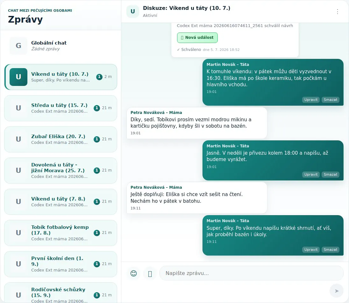
Task: Open Tobík fotbalový kemp thread
Action: 61,233
